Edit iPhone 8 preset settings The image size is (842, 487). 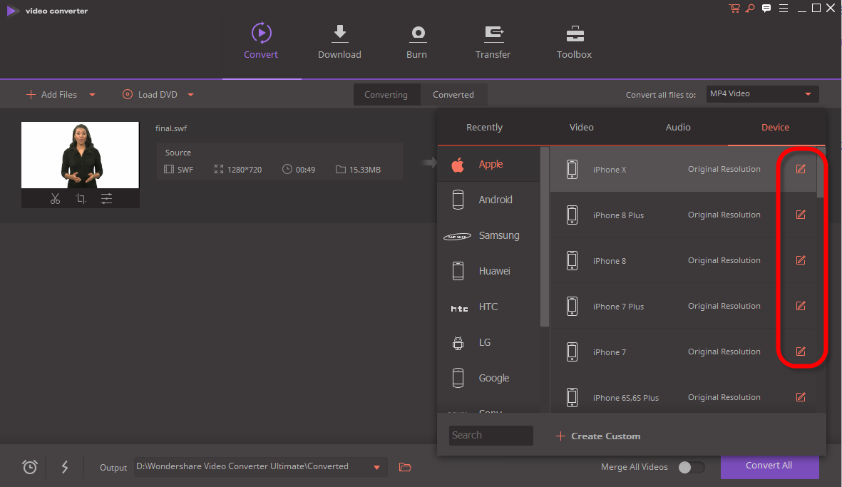click(x=801, y=260)
